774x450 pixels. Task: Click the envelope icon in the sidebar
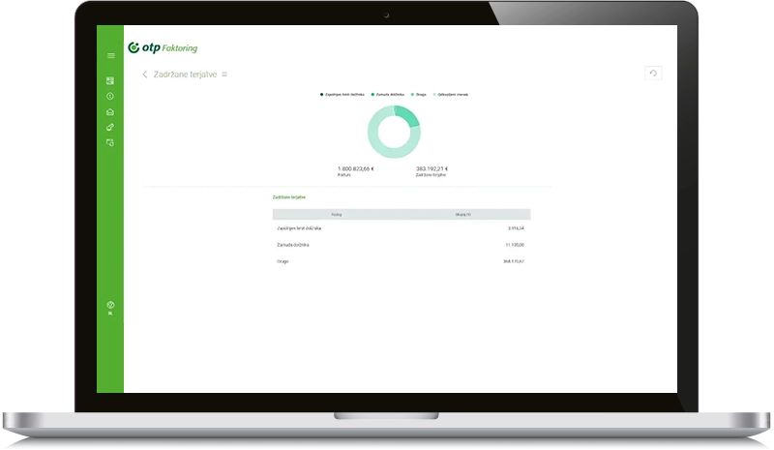110,112
